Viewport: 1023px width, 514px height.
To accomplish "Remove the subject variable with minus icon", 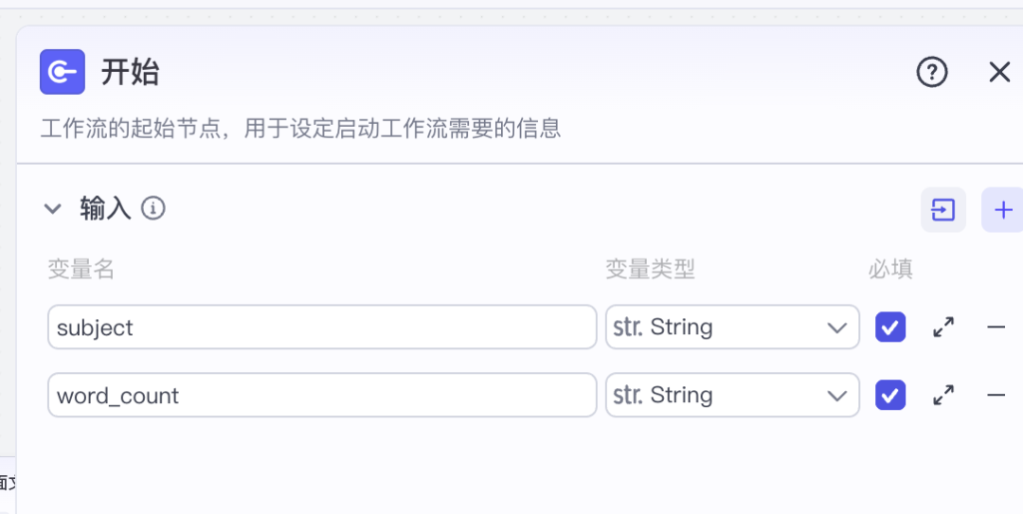I will click(996, 328).
